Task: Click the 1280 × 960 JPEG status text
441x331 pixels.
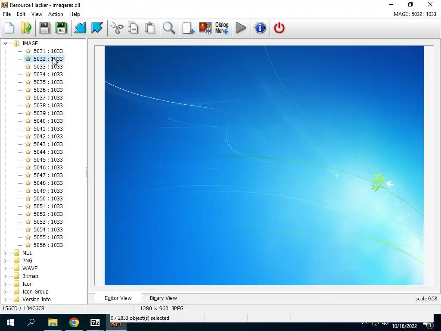Action: pos(162,309)
